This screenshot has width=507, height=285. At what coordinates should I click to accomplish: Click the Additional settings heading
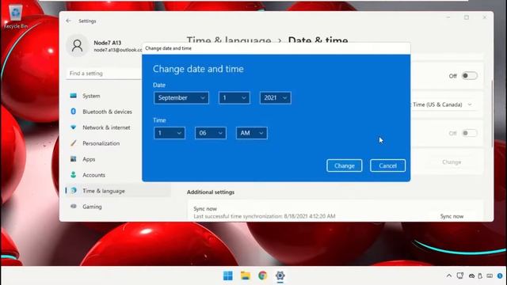[211, 192]
